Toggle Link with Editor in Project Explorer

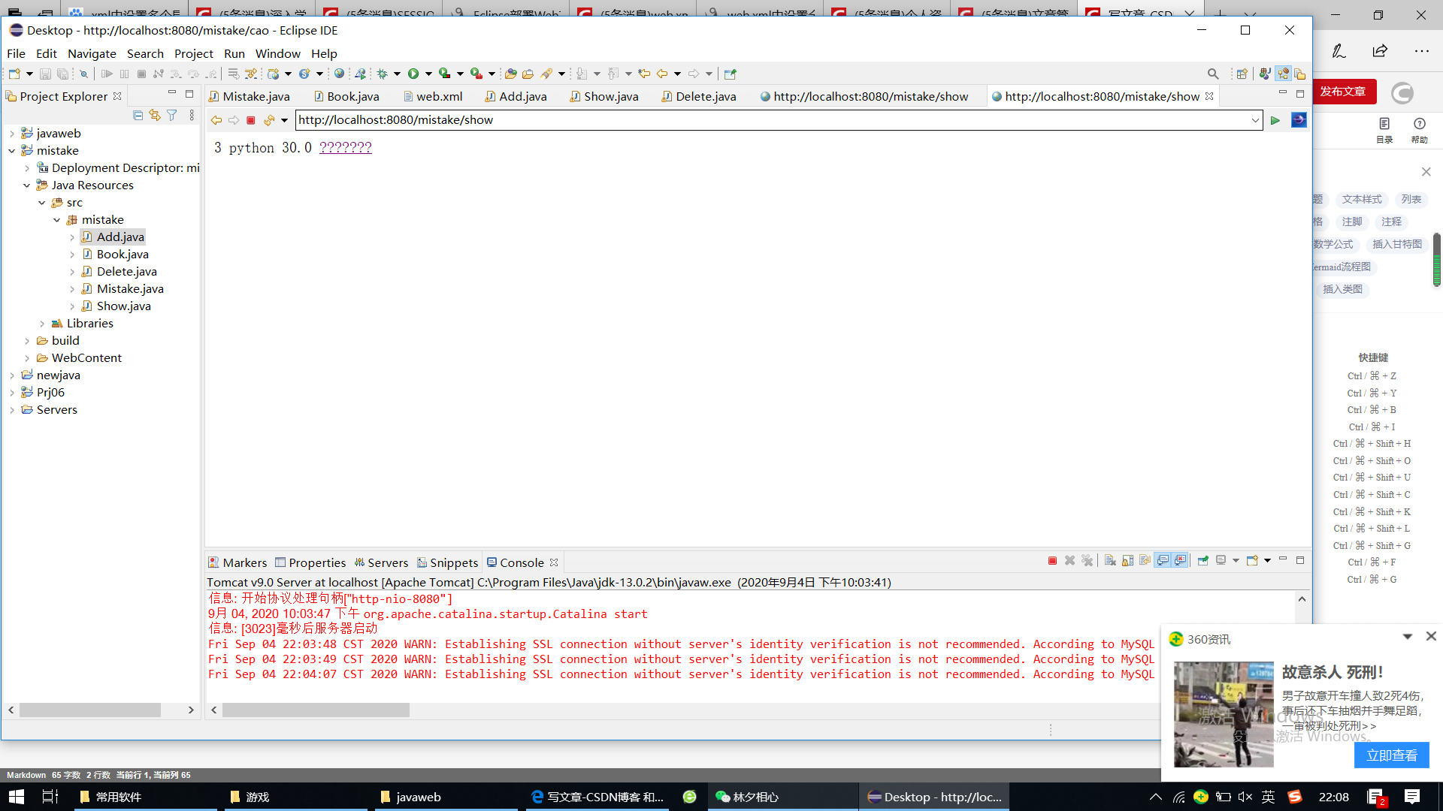[155, 115]
